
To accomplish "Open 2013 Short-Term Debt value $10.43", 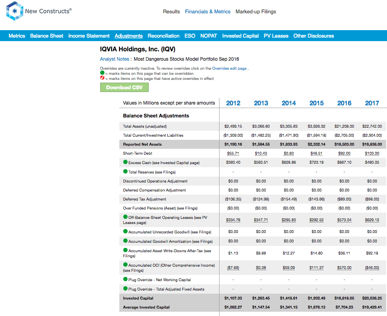I will (261, 153).
